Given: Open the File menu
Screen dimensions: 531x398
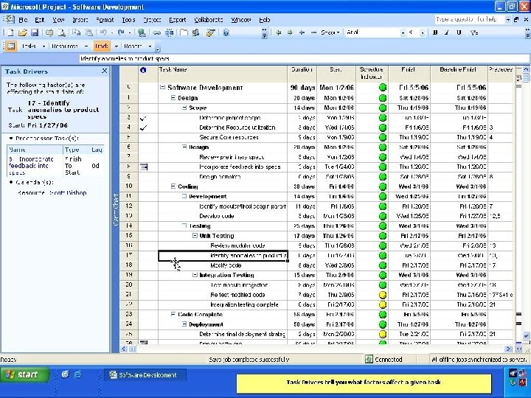Looking at the screenshot, I should click(23, 20).
